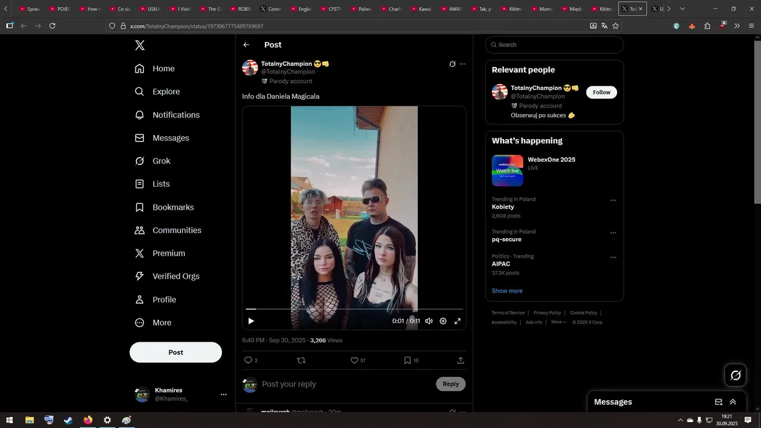Screen dimensions: 761x428
Task: Open Steam from the taskbar
Action: pyautogui.click(x=68, y=420)
